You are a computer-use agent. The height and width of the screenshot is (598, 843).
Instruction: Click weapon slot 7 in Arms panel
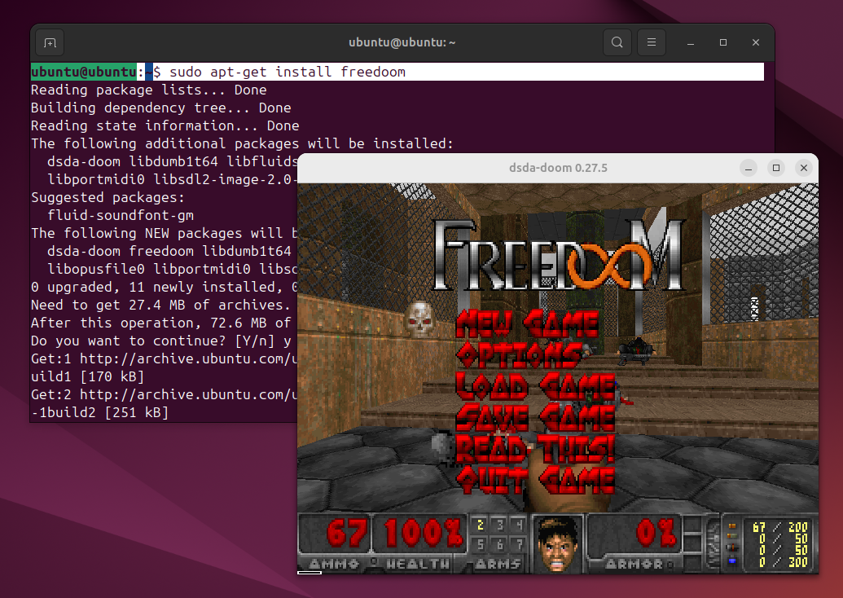coord(519,545)
